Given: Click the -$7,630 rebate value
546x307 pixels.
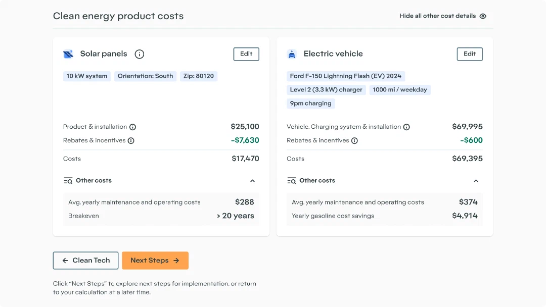Looking at the screenshot, I should click(x=245, y=140).
